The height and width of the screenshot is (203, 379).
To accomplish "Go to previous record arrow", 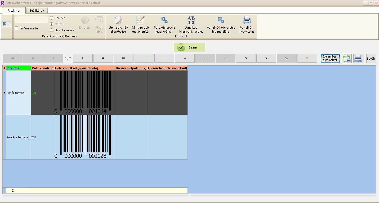I will [53, 58].
